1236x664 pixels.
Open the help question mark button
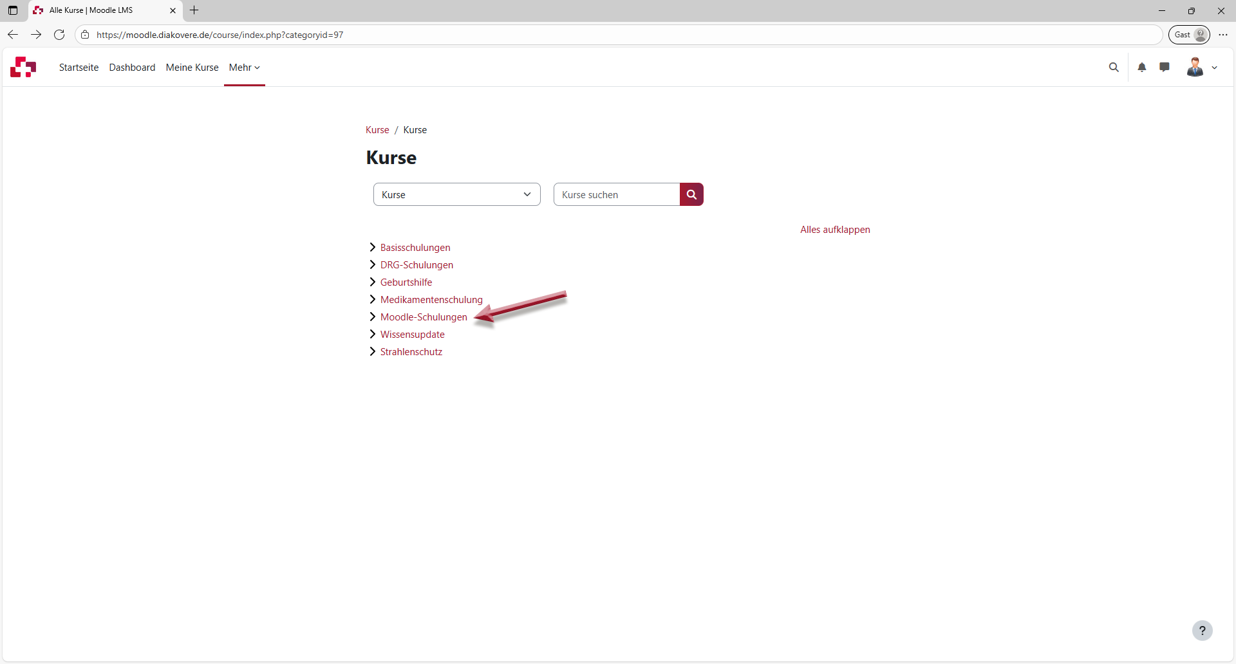pos(1202,631)
